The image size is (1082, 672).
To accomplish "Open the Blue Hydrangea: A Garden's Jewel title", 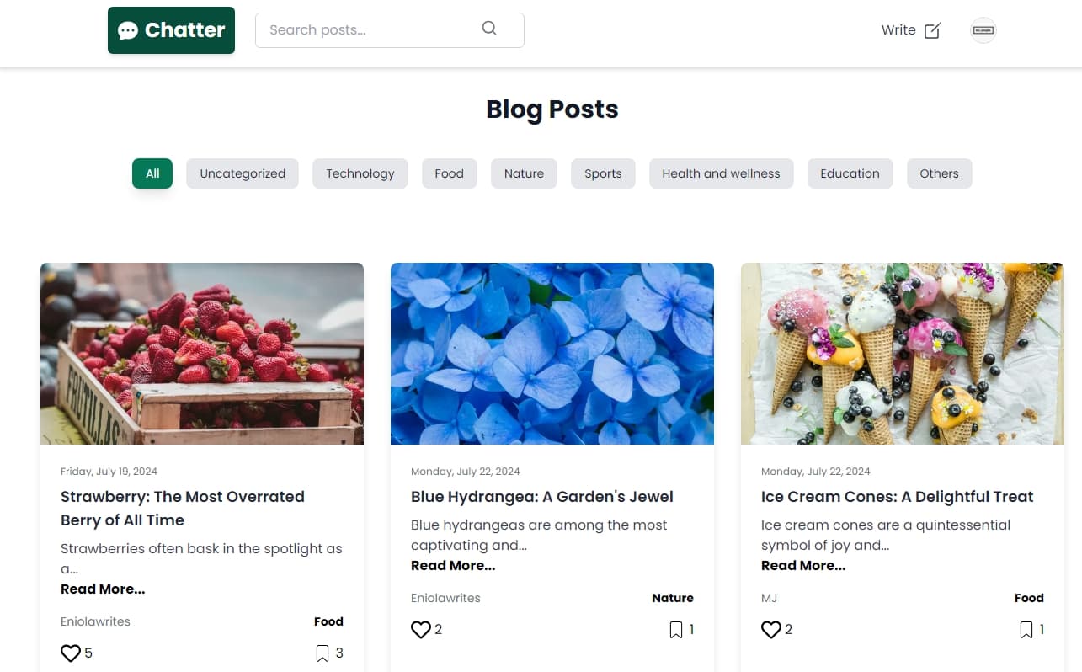I will point(542,497).
